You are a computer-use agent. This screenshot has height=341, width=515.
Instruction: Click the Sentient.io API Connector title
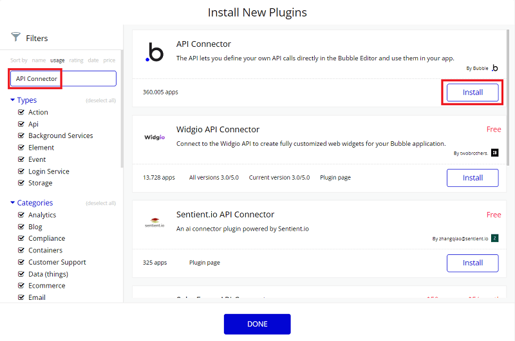pos(225,214)
